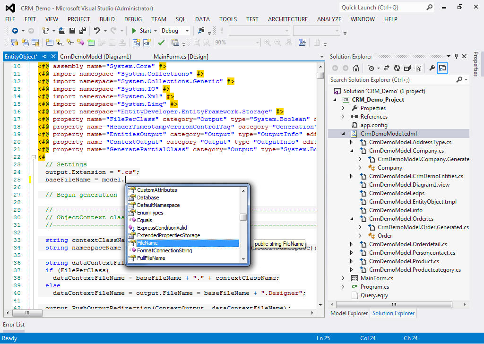
Task: Expand the CrmDemoModel.AddressType.cs node
Action: pos(351,142)
